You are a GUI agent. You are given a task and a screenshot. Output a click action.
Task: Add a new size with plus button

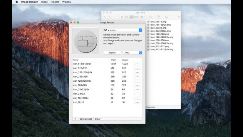pyautogui.click(x=75, y=119)
